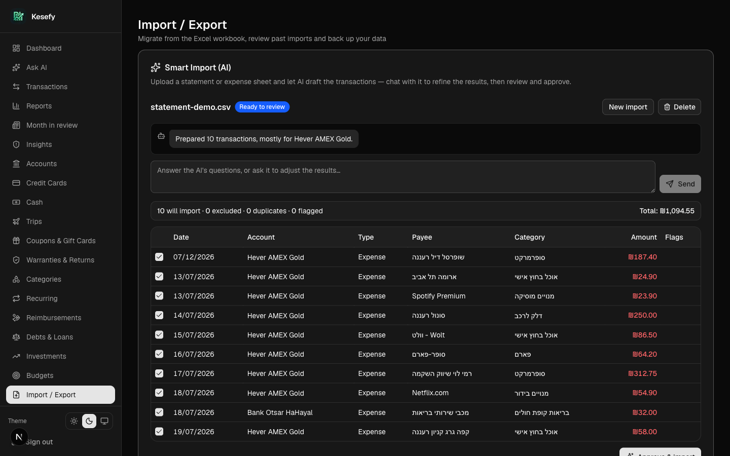The height and width of the screenshot is (456, 730).
Task: Click the Dashboard grid icon
Action: 16,48
